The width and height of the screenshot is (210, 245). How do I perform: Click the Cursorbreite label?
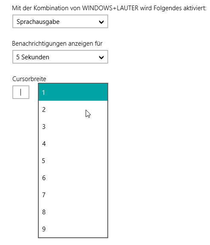click(29, 79)
